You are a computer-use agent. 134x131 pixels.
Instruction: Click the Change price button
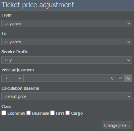[x=117, y=125]
